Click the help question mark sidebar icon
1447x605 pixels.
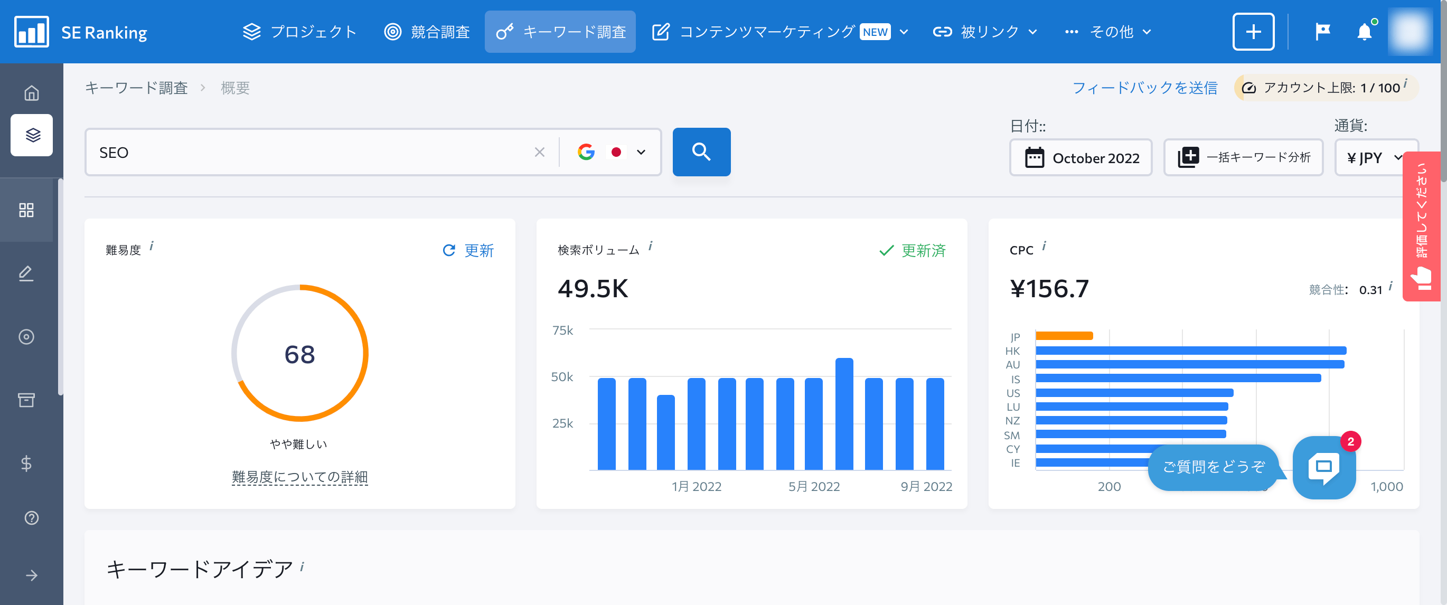pyautogui.click(x=32, y=518)
